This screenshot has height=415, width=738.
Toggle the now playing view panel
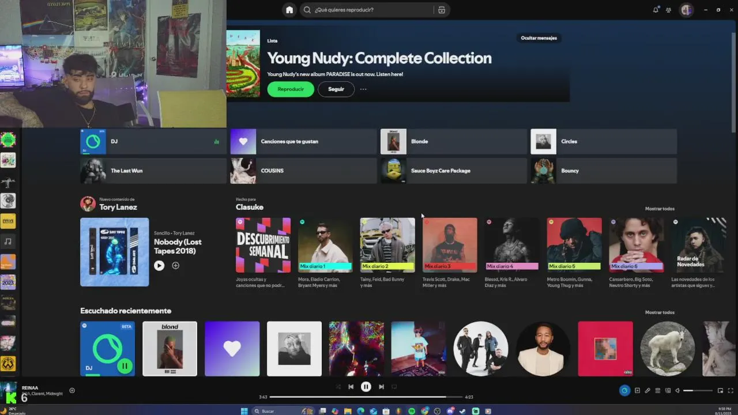637,390
